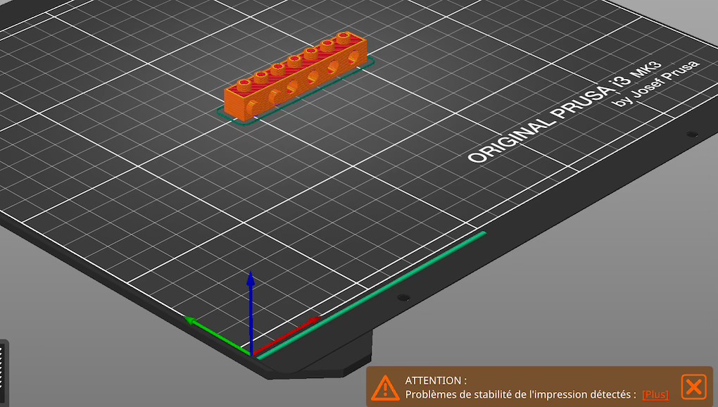This screenshot has height=407, width=718.
Task: Select the orange brick model on the bed
Action: (x=296, y=77)
